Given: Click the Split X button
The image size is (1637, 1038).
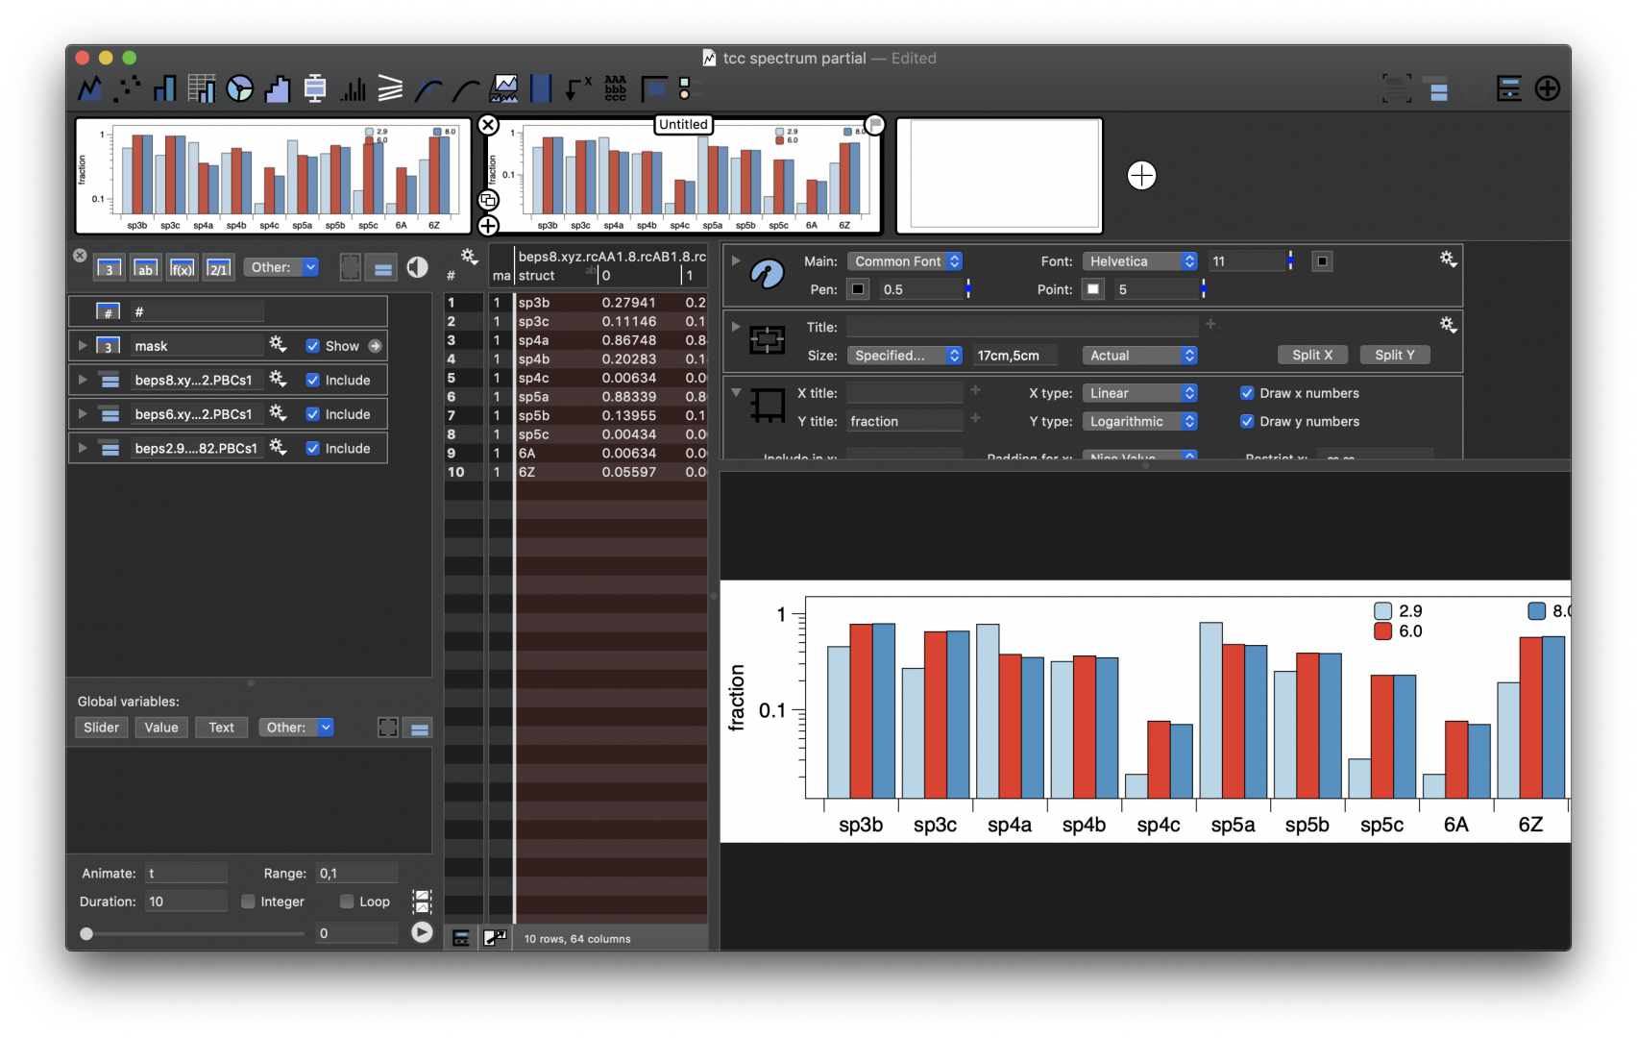Looking at the screenshot, I should click(1312, 356).
